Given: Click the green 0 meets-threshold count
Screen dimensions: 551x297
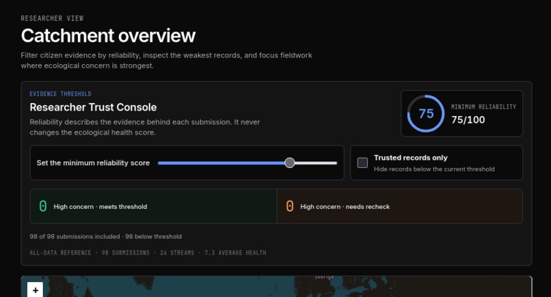Looking at the screenshot, I should (x=43, y=206).
